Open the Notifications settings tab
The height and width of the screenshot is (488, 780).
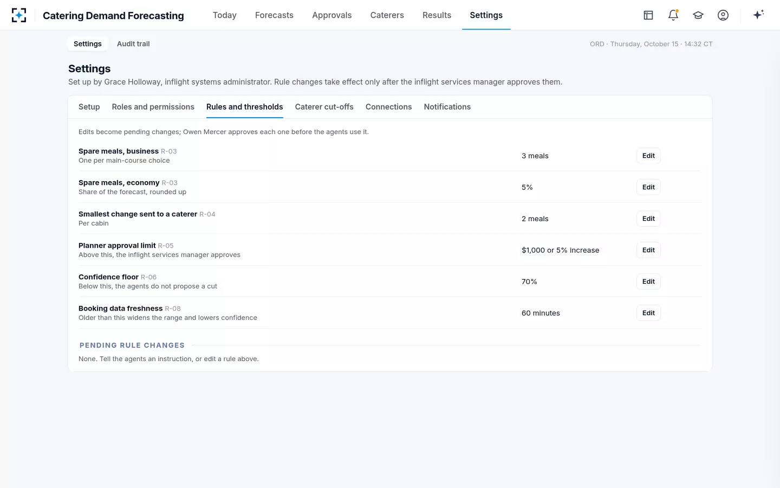tap(447, 107)
